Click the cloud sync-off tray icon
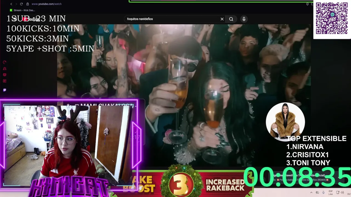The width and height of the screenshot is (351, 197). 317,192
